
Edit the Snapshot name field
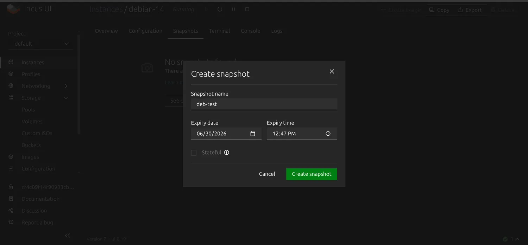click(x=264, y=104)
